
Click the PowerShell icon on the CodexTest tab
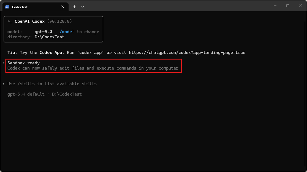pyautogui.click(x=7, y=7)
